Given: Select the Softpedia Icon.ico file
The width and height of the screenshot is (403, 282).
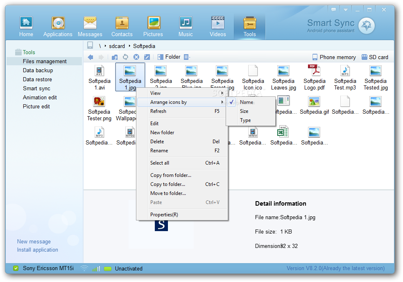Looking at the screenshot, I should click(x=253, y=77).
